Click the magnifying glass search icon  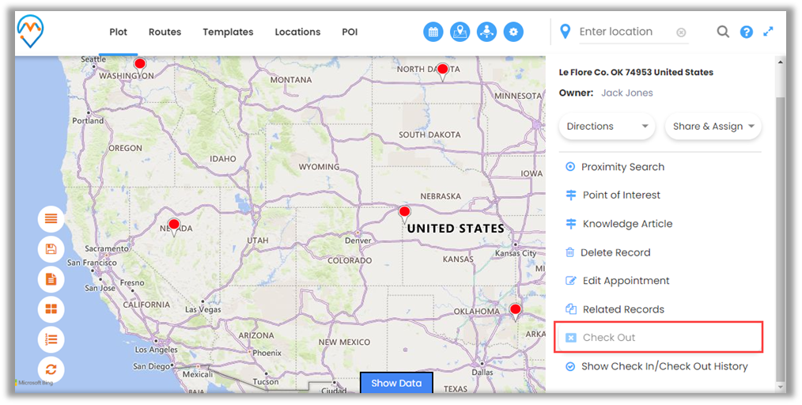point(723,32)
